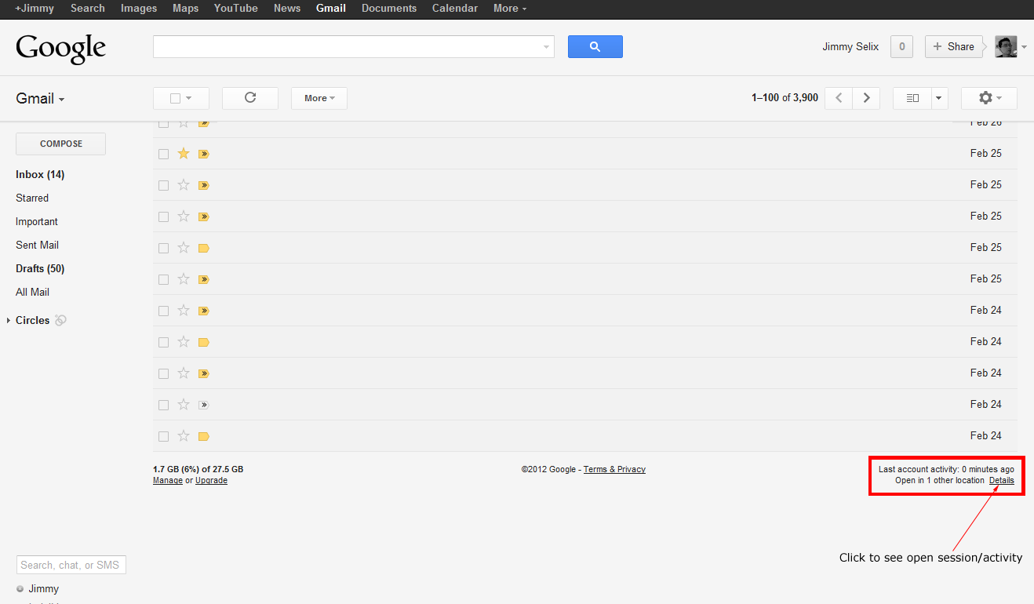This screenshot has width=1034, height=604.
Task: Click the plain yellow marker in the Feb 25 row
Action: 204,248
